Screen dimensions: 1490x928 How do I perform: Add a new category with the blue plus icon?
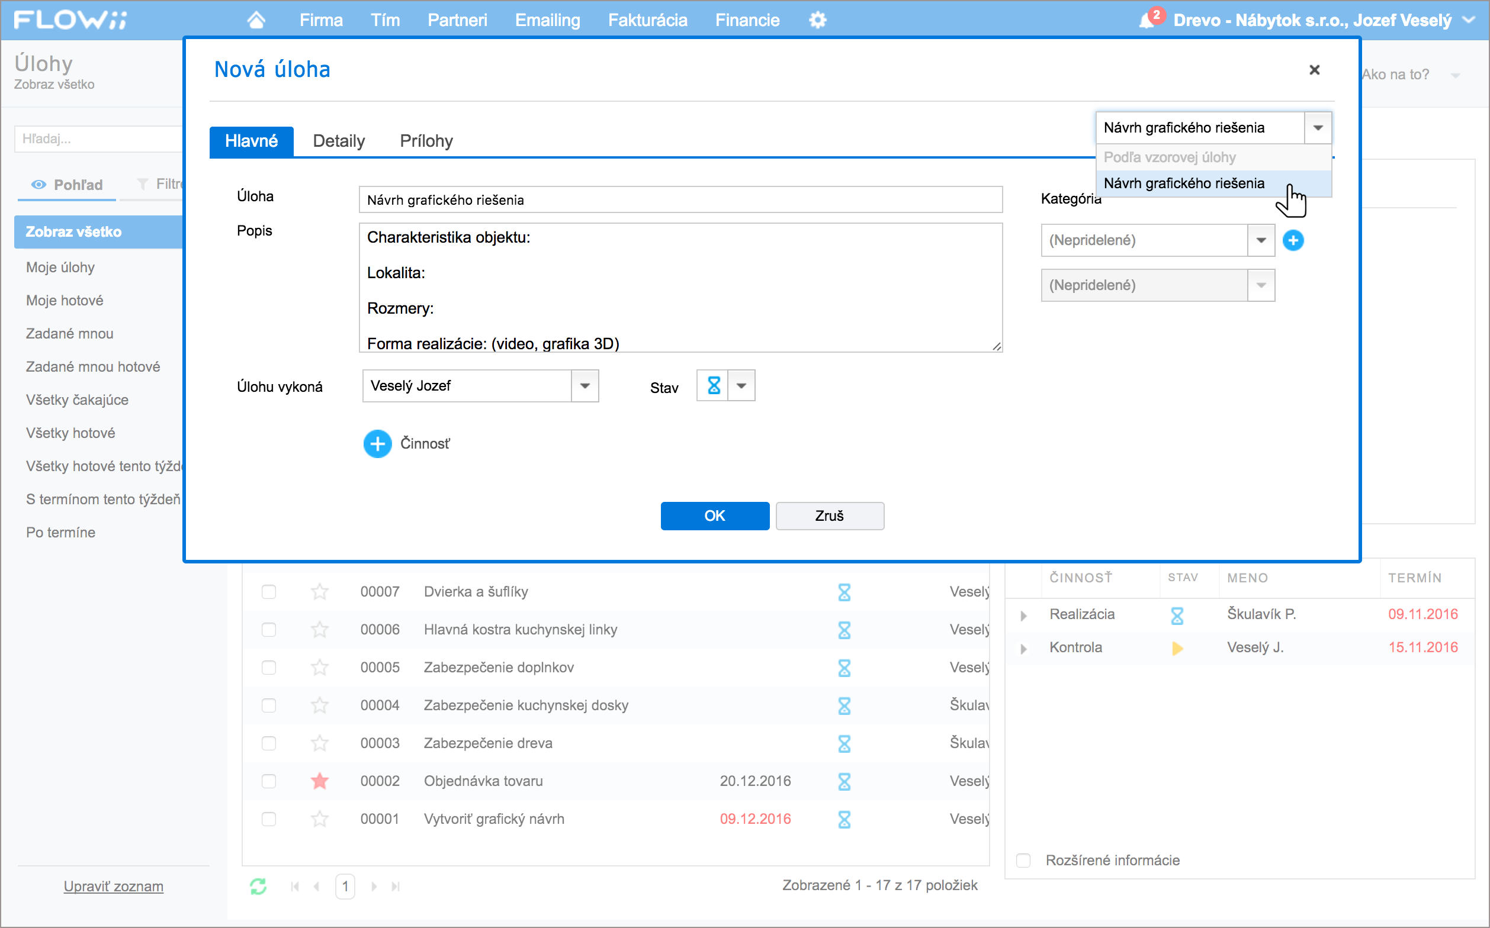1293,240
